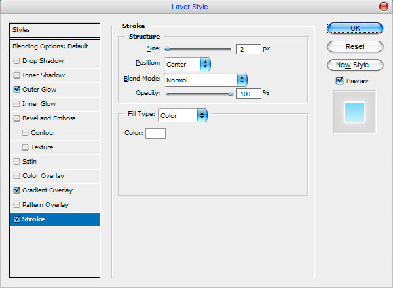
Task: Select the Stroke label in styles list
Action: 33,219
